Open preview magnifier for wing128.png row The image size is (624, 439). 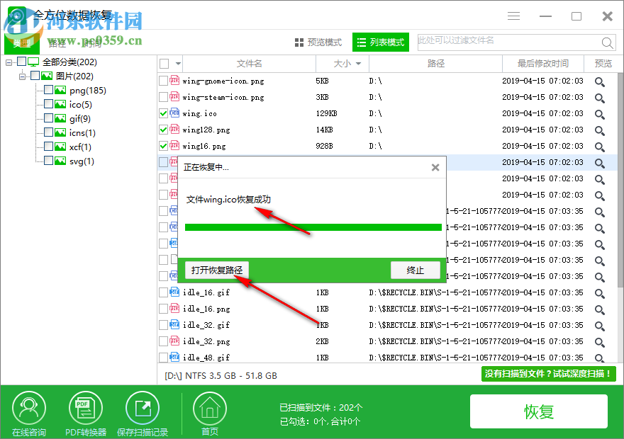pyautogui.click(x=599, y=129)
